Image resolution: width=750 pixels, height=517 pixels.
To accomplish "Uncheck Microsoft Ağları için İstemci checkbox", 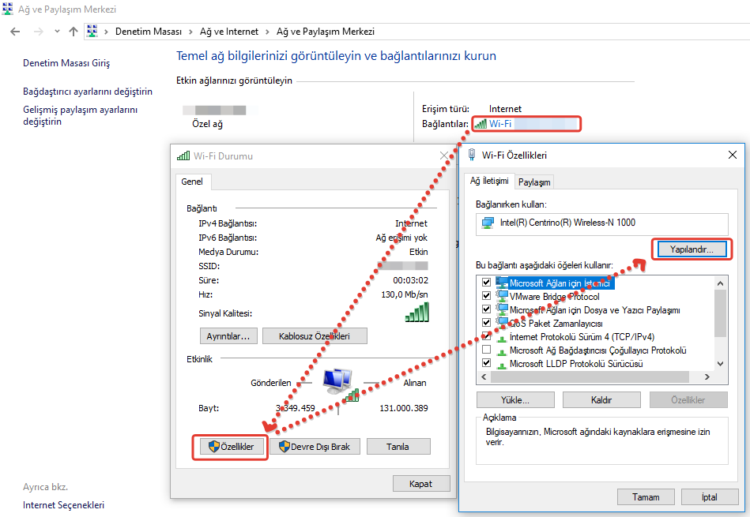I will tap(486, 283).
